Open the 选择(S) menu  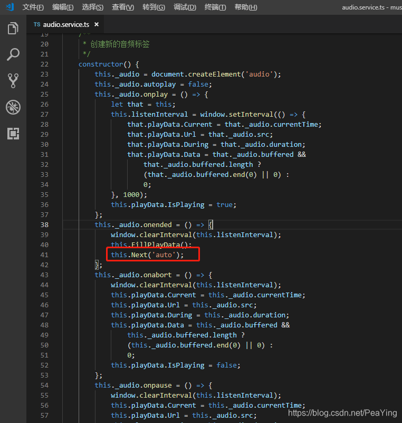coord(93,7)
